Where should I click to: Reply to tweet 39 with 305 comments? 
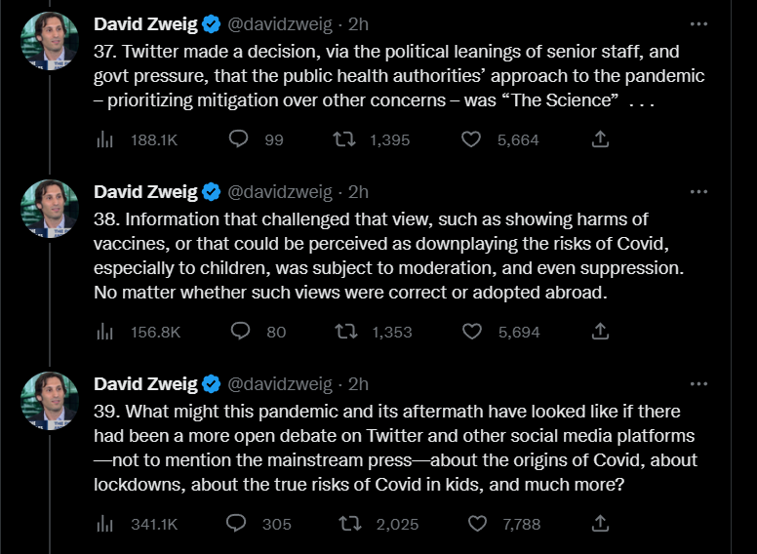(x=236, y=524)
